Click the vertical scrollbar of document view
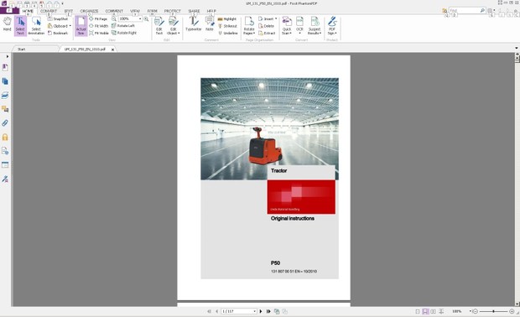The width and height of the screenshot is (520, 317). (x=517, y=179)
